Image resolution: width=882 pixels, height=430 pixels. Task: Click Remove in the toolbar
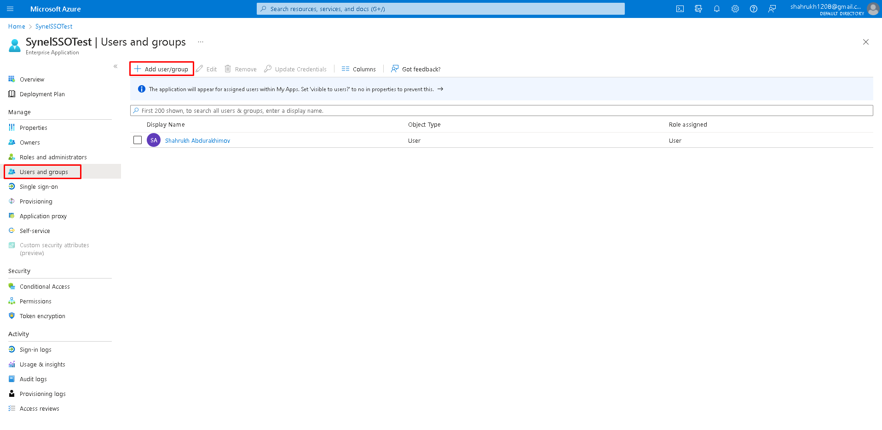tap(241, 69)
